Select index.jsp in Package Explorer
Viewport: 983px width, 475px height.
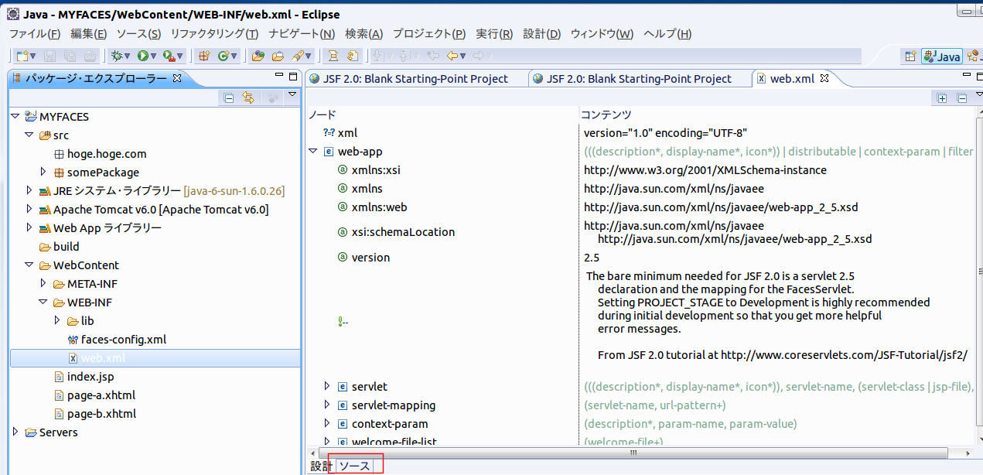(x=84, y=377)
